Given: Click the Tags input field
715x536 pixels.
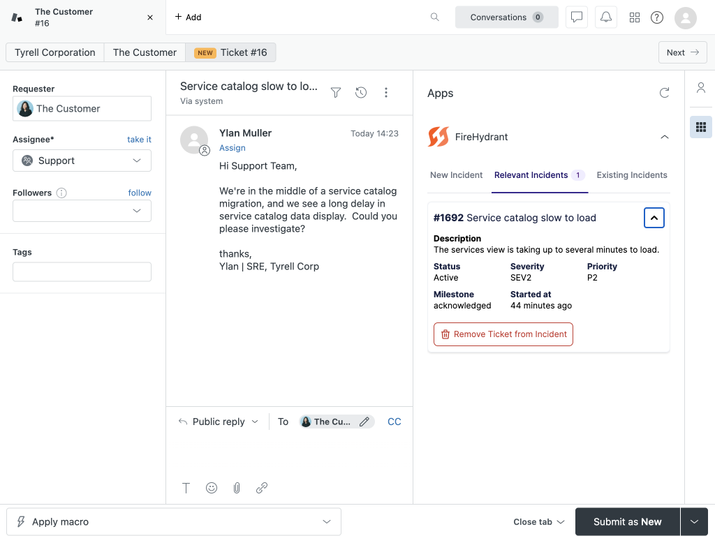Looking at the screenshot, I should click(x=82, y=271).
